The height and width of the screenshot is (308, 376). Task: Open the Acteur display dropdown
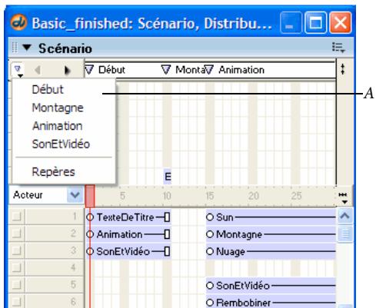point(75,195)
